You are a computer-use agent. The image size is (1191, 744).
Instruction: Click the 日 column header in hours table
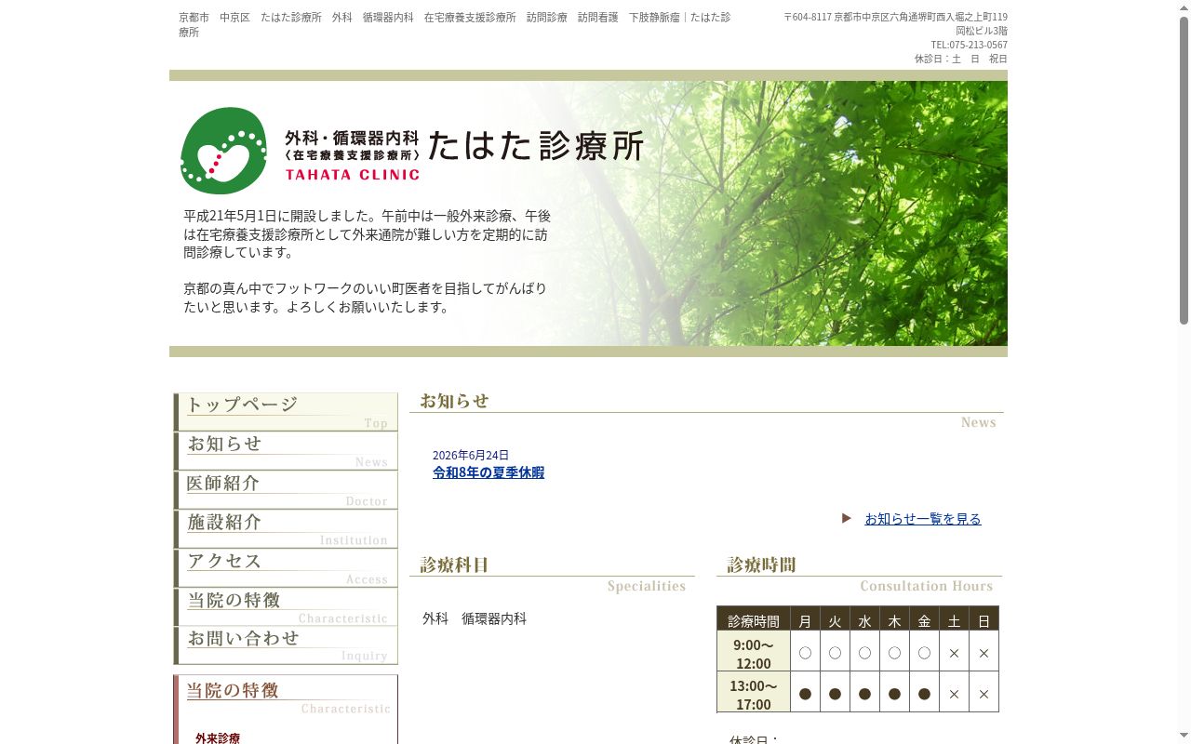(x=984, y=619)
